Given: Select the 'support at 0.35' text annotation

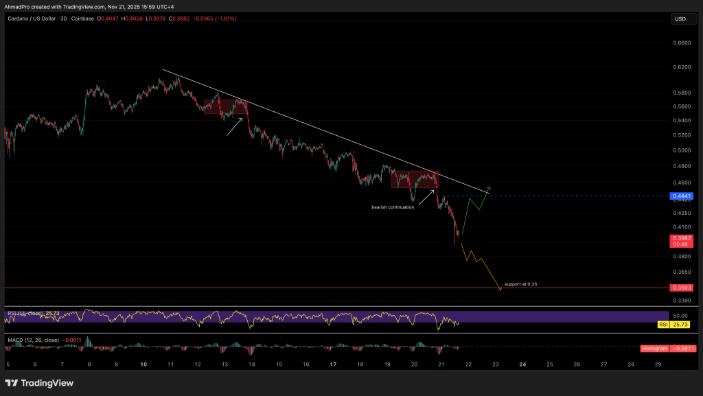Looking at the screenshot, I should 520,283.
